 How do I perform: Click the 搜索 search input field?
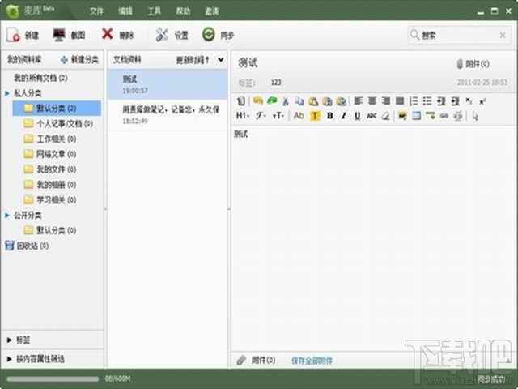459,35
